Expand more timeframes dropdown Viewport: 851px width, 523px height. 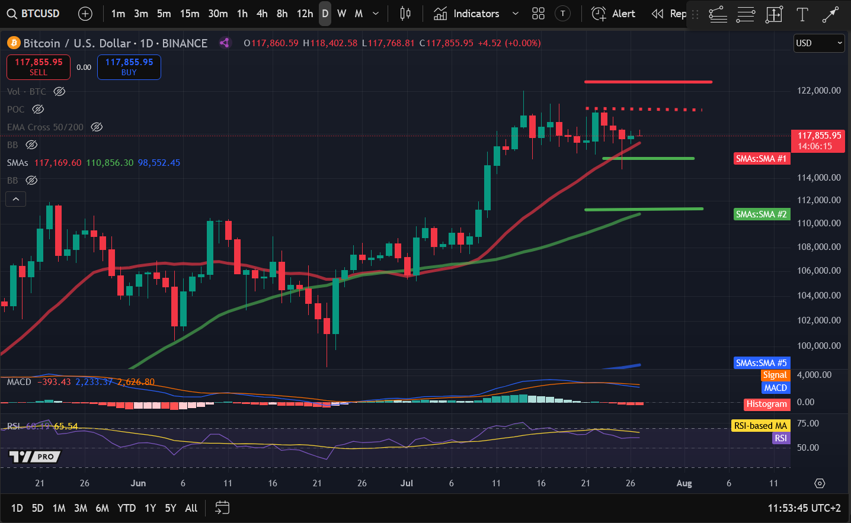point(376,14)
